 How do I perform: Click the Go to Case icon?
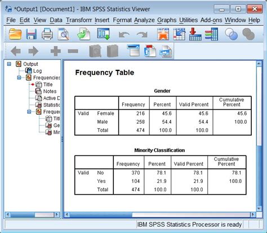(179, 34)
